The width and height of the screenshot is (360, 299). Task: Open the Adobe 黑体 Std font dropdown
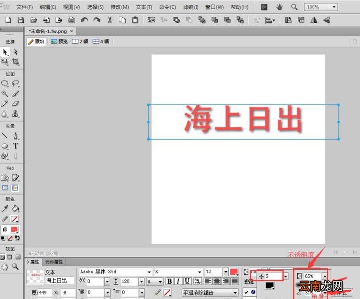[149, 272]
